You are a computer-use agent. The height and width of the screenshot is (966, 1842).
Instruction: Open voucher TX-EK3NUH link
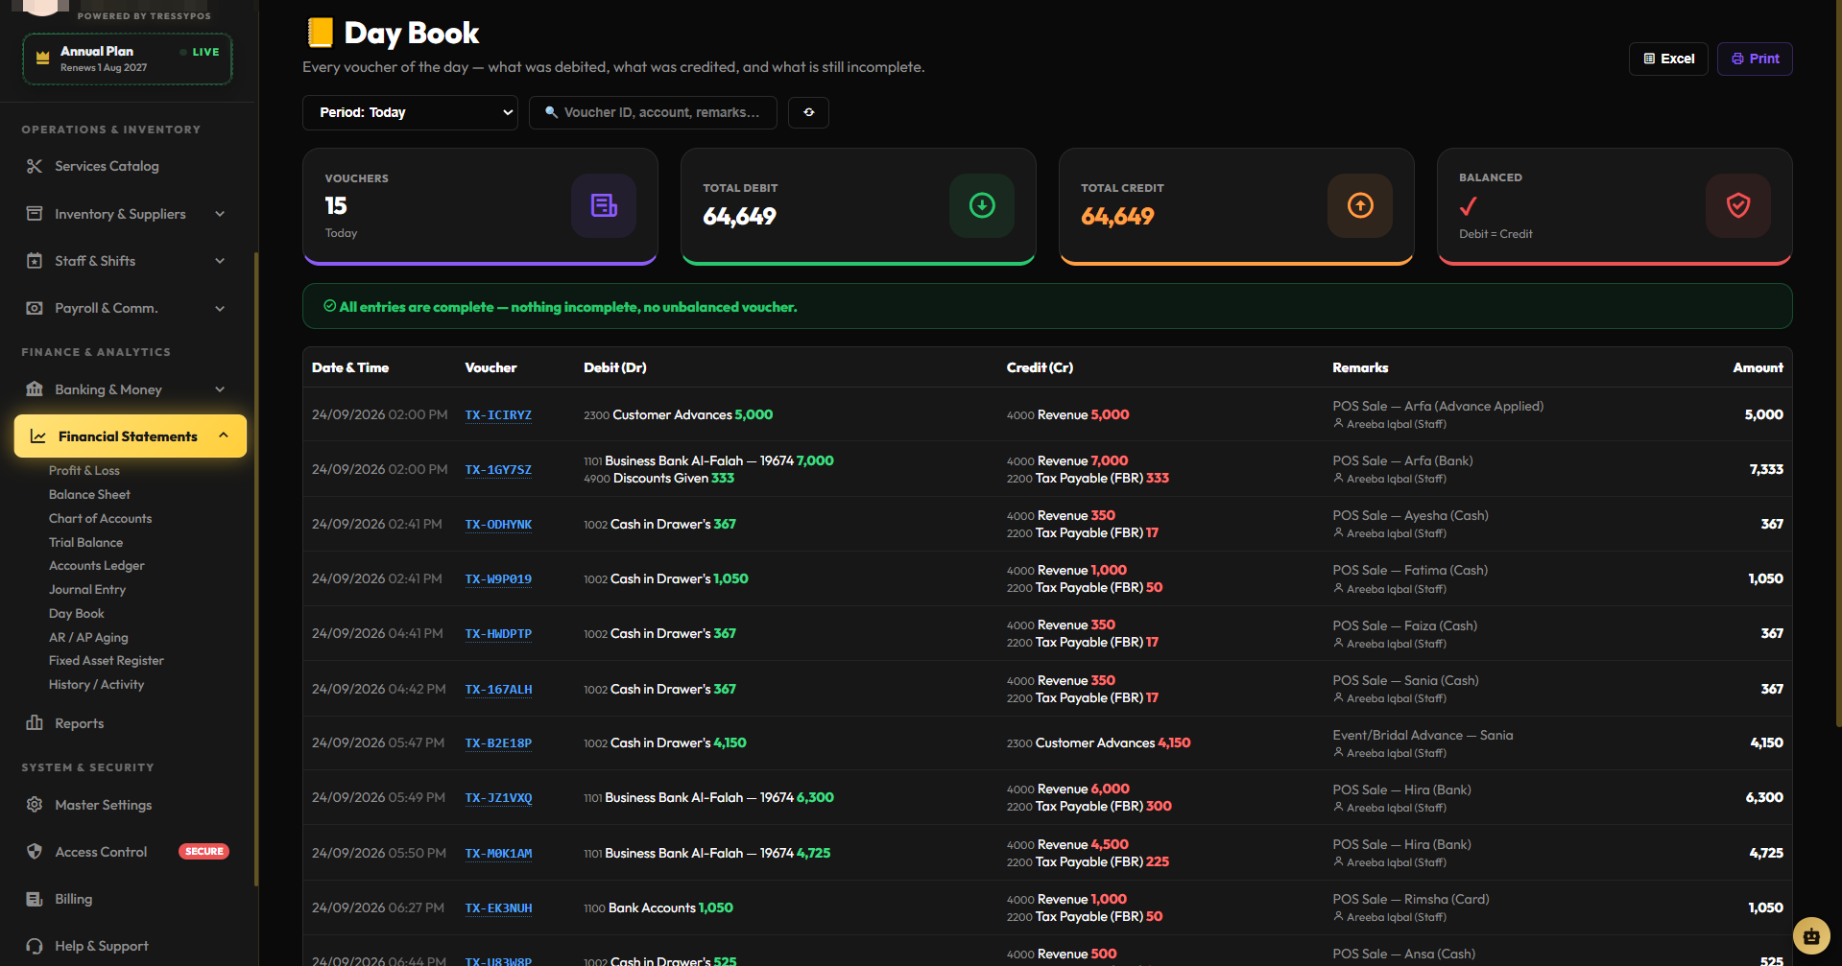click(498, 908)
